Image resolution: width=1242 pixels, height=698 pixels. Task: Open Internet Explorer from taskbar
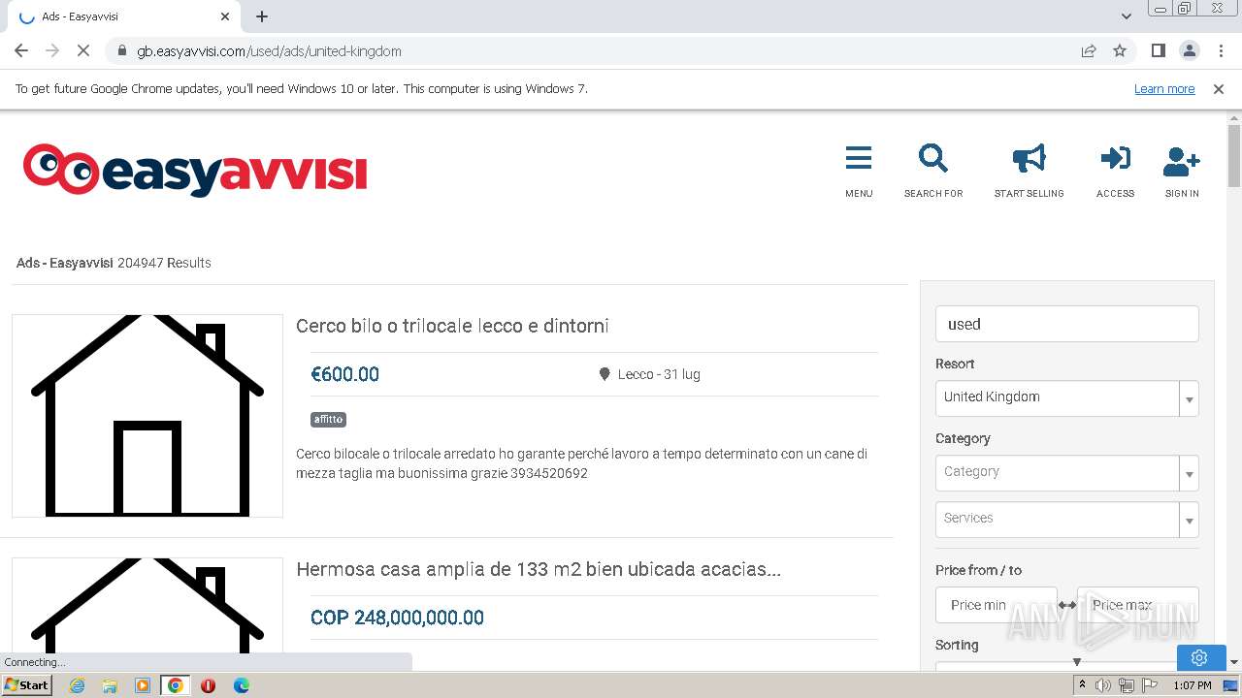click(x=77, y=685)
